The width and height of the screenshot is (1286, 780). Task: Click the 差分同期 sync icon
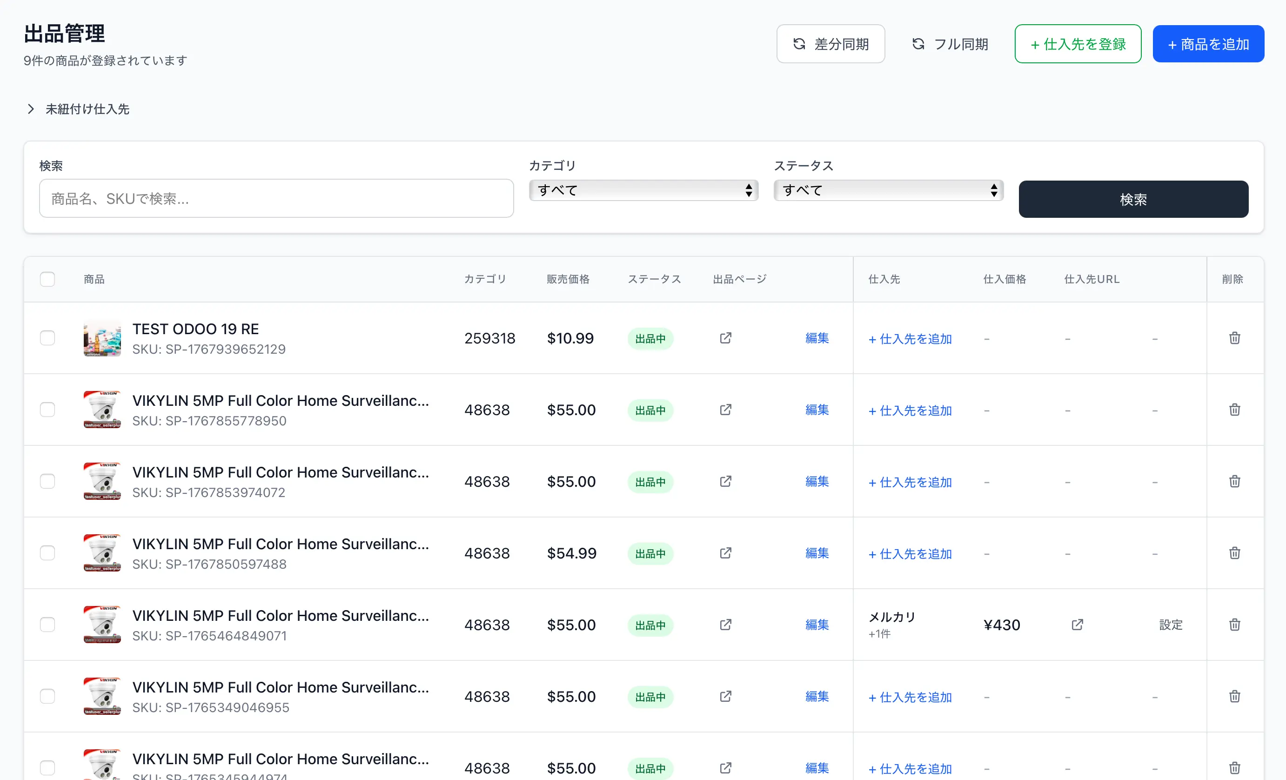click(799, 44)
